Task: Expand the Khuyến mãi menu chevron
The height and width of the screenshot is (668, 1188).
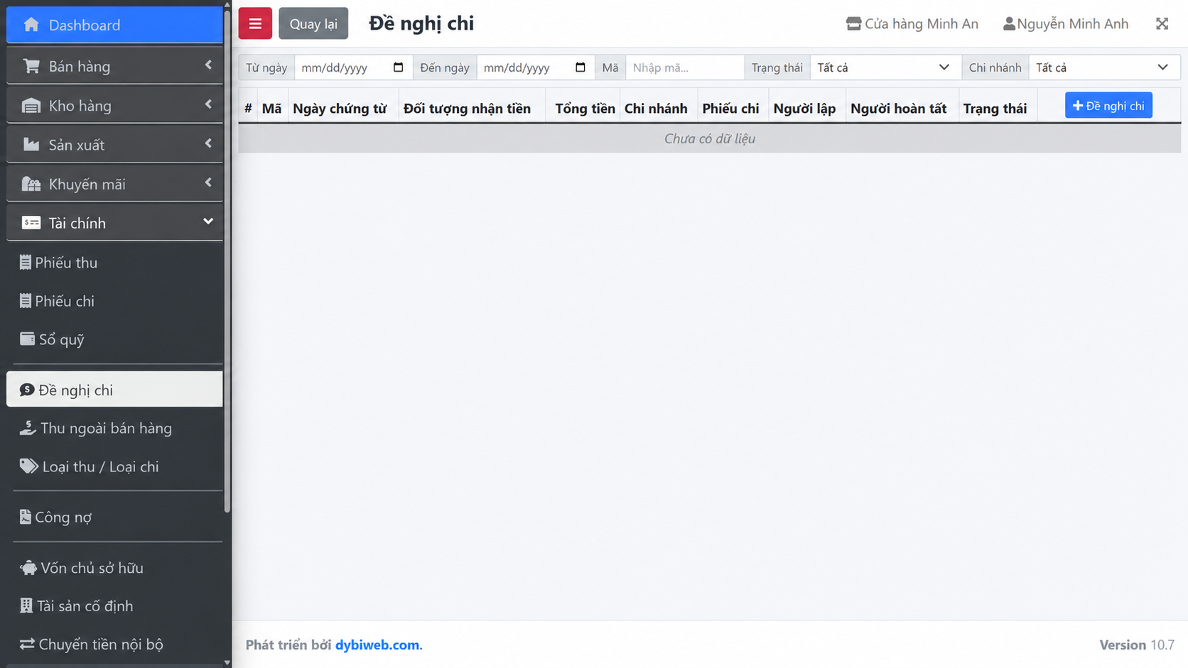Action: click(x=208, y=182)
